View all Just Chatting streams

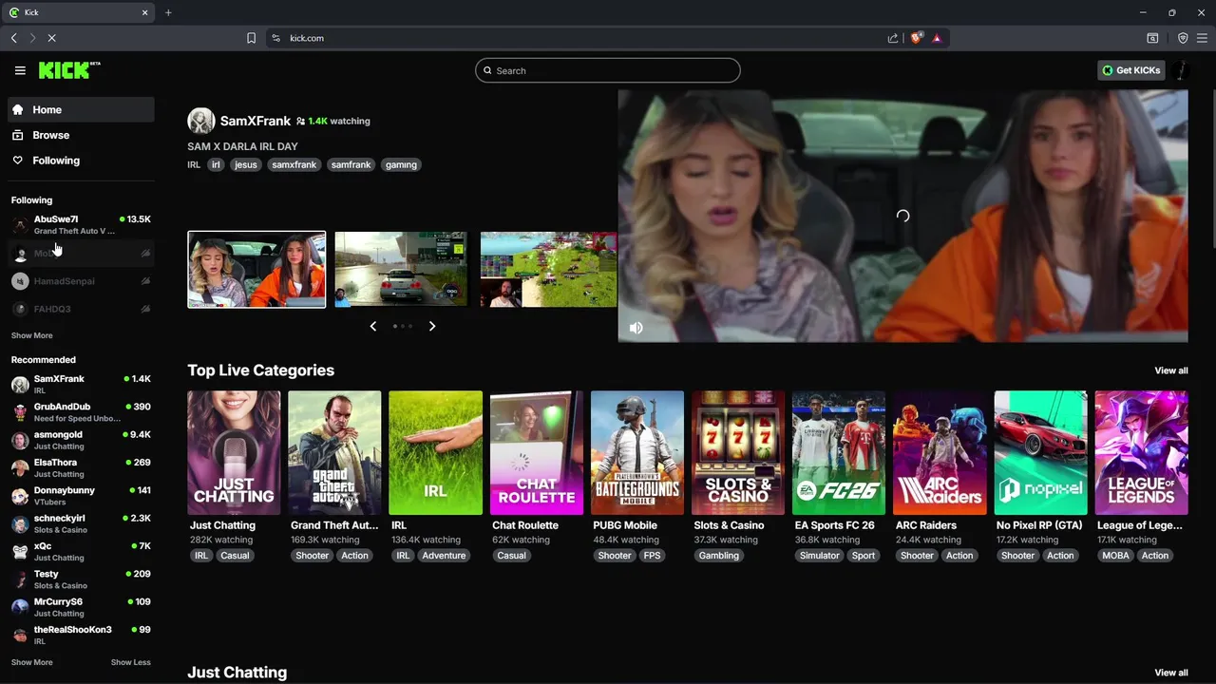point(1170,673)
